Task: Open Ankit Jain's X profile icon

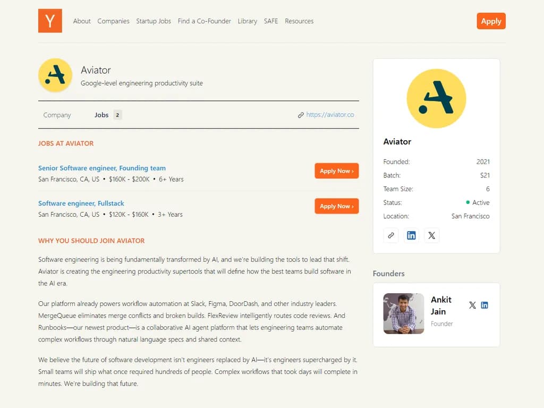Action: [472, 305]
